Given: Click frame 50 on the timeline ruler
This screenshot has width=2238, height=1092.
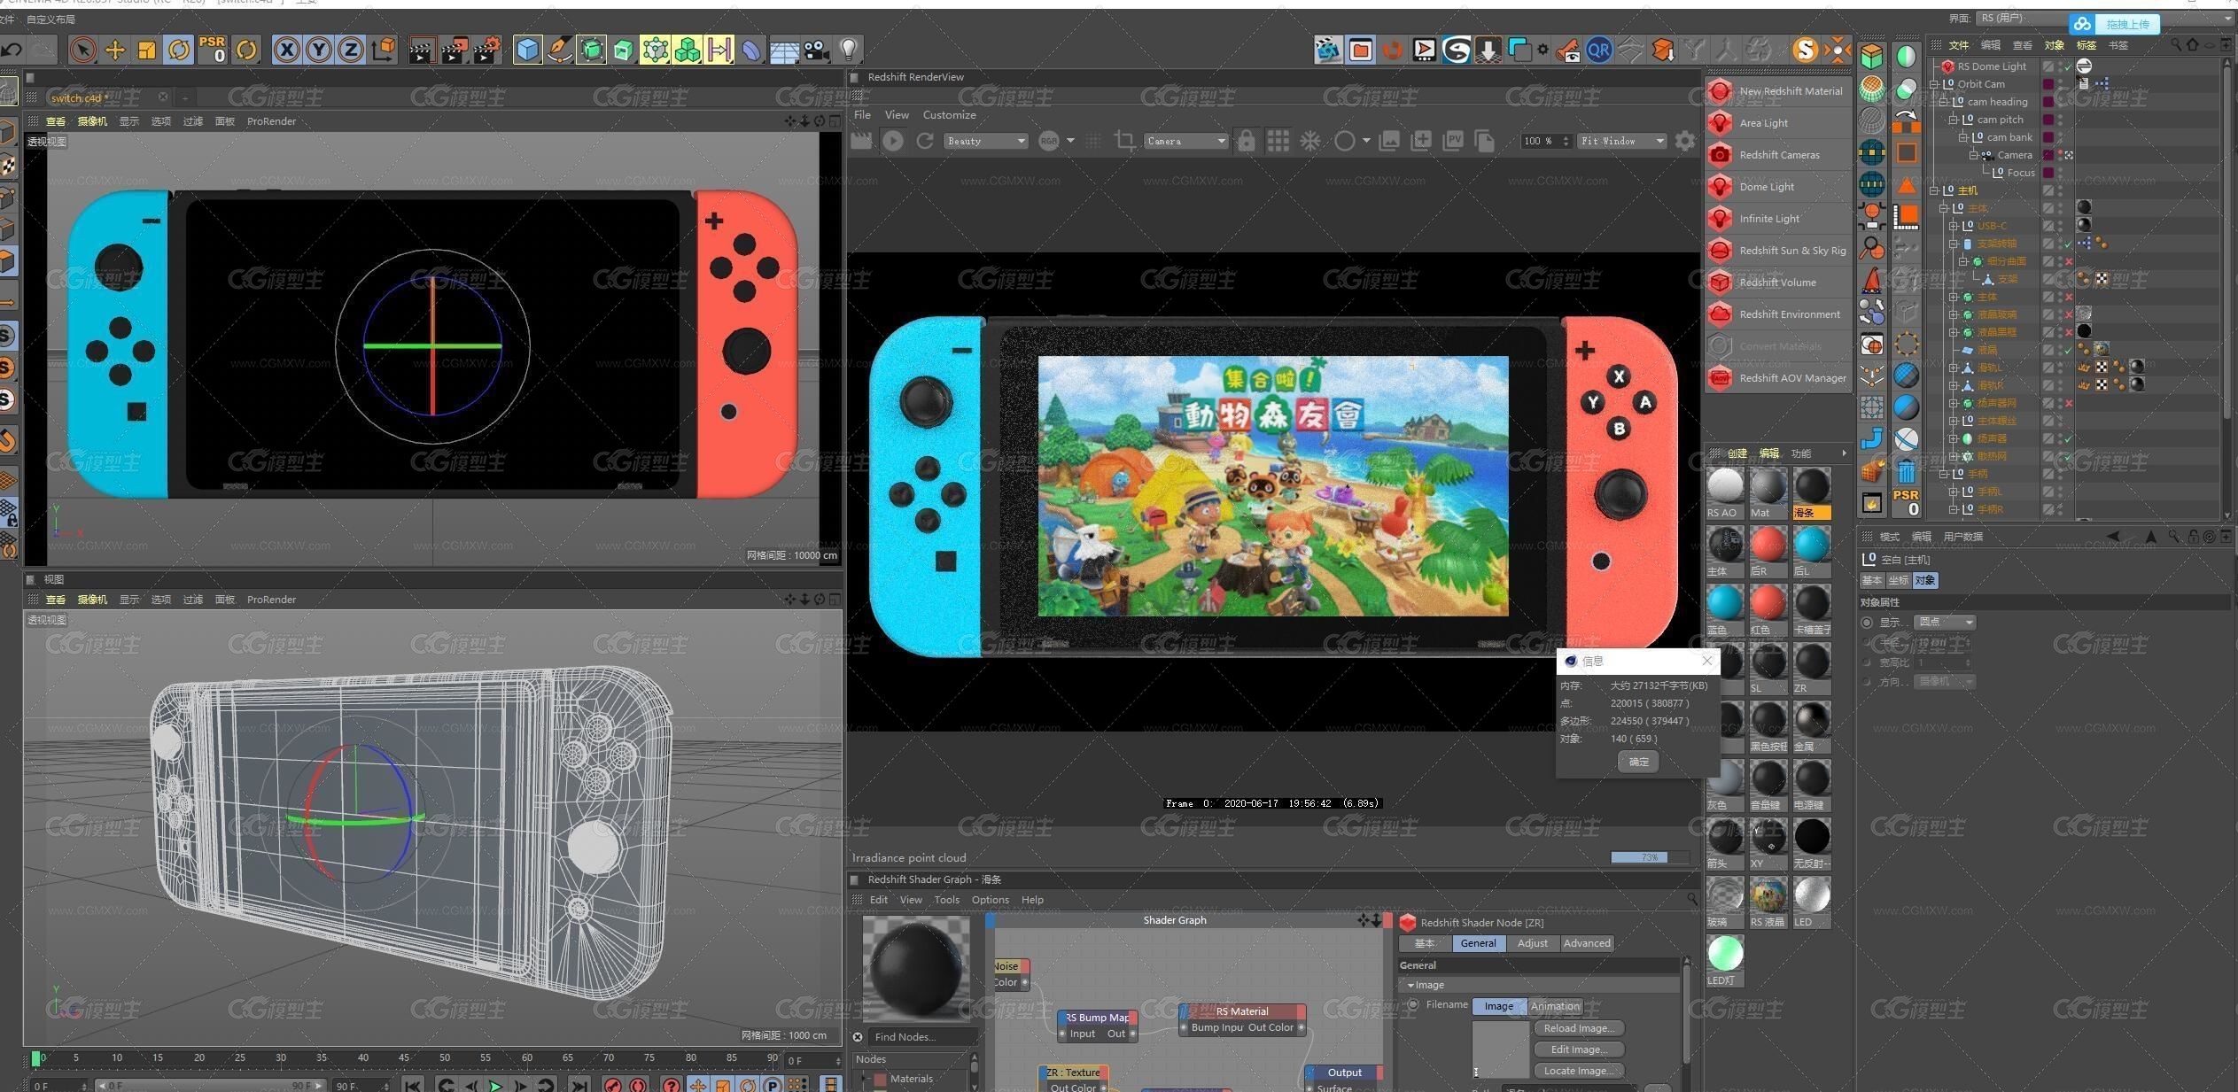Looking at the screenshot, I should click(x=444, y=1058).
